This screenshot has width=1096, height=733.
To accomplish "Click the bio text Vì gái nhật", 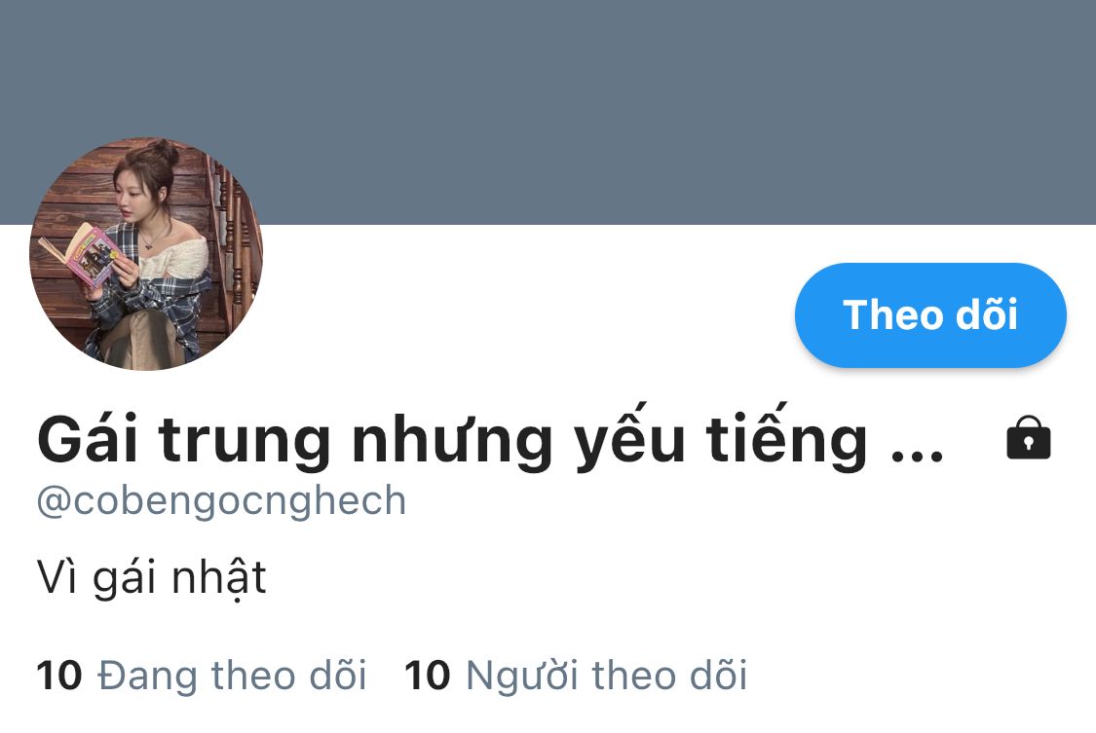I will click(x=152, y=578).
